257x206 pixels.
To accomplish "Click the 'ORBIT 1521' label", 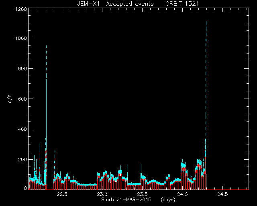I will [182, 4].
